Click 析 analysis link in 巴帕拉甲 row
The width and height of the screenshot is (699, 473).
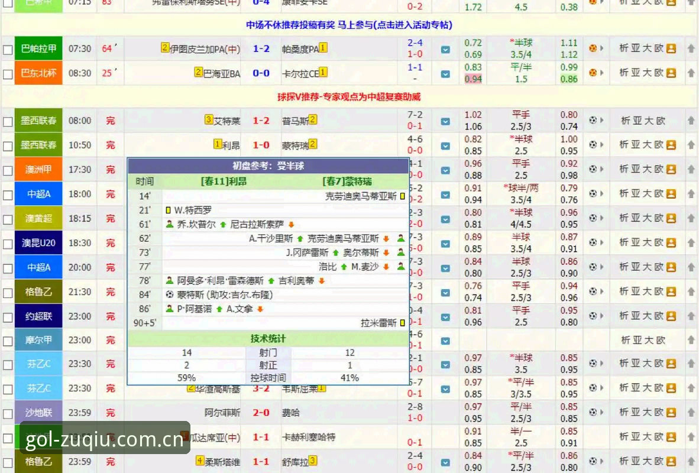click(624, 48)
